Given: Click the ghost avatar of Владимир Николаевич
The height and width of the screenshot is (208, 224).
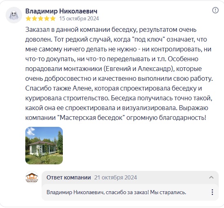Looking at the screenshot, I should click(14, 15).
